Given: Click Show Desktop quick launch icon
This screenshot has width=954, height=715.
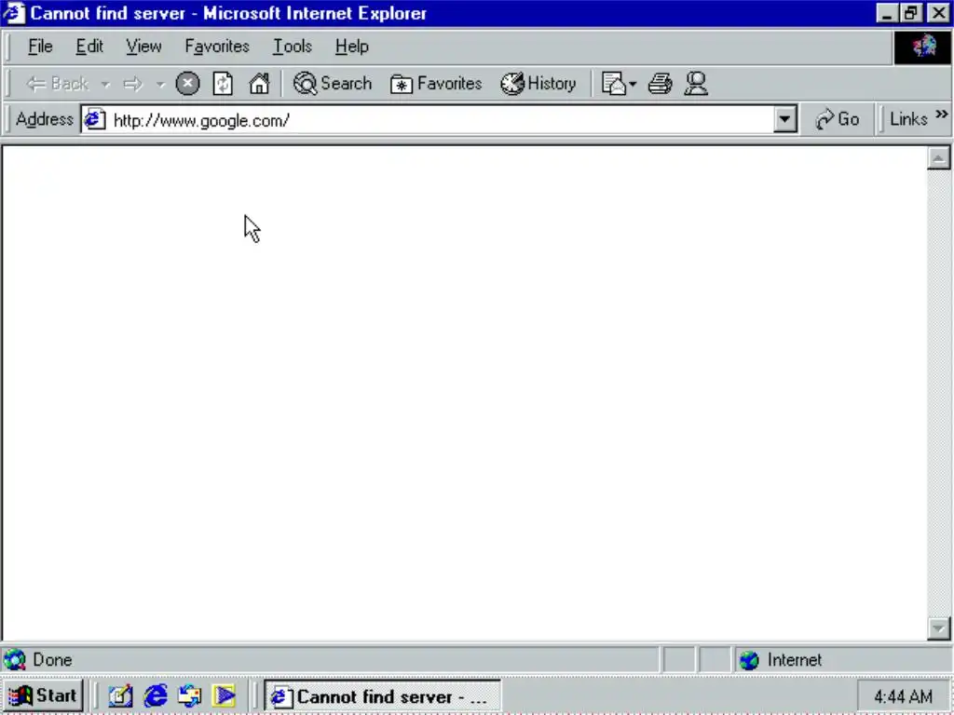Looking at the screenshot, I should pyautogui.click(x=120, y=695).
